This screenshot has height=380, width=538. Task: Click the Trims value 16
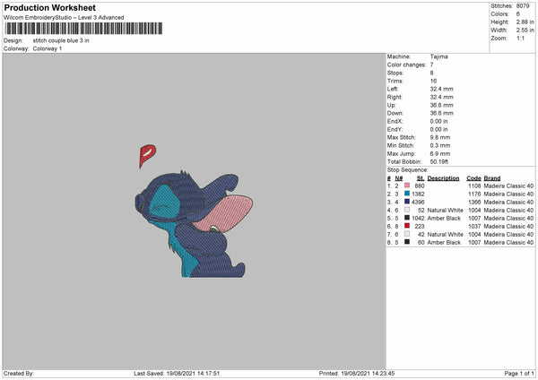coord(433,81)
